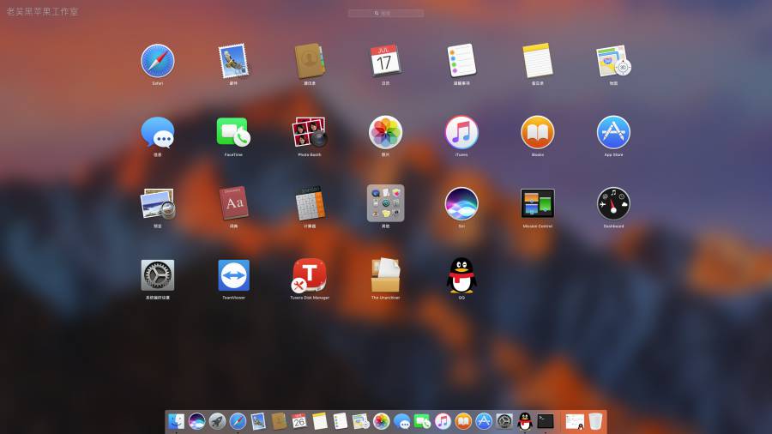Screen dimensions: 772x434
Task: Launch Mail from the Launchpad grid
Action: [233, 61]
